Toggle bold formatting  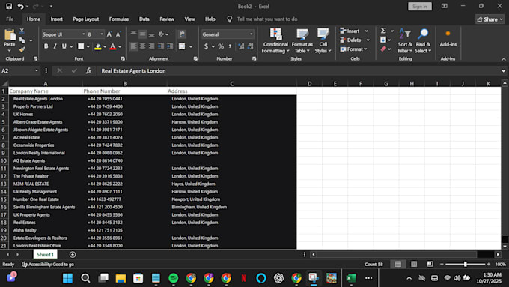[x=46, y=46]
